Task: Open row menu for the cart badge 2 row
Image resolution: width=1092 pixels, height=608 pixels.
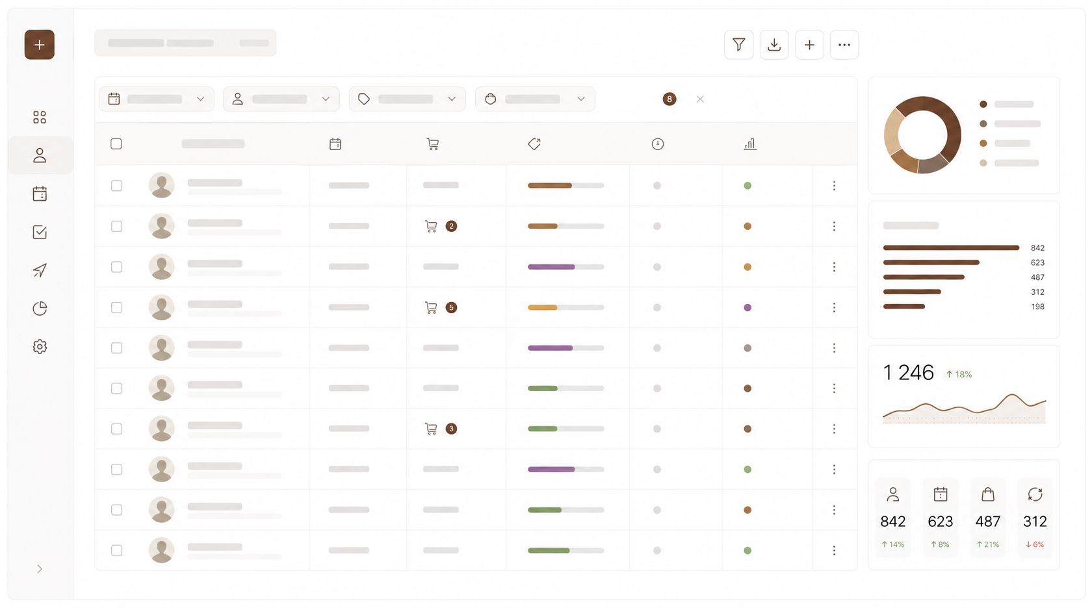Action: coord(834,226)
